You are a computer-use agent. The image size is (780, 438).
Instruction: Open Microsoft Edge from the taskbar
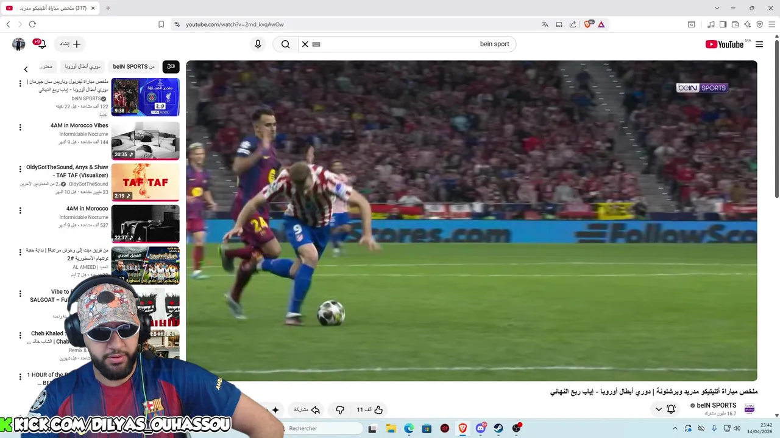[x=409, y=428]
